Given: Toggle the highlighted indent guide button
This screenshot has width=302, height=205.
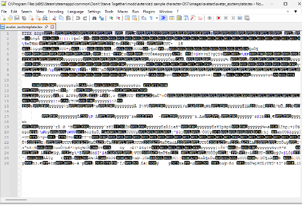Looking at the screenshot, I should (x=163, y=18).
